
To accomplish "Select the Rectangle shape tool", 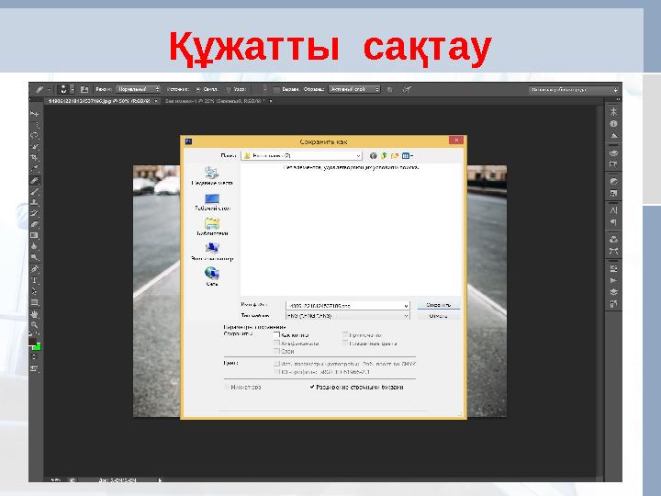I will click(35, 302).
